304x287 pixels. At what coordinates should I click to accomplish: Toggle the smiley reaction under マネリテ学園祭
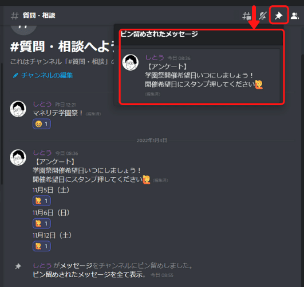pos(42,124)
